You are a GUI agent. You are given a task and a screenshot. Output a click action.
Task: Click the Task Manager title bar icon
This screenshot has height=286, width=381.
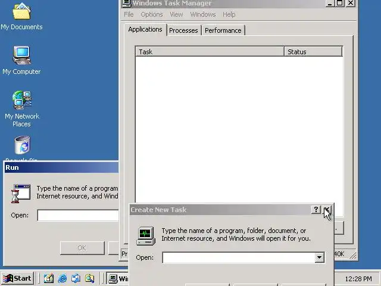[126, 3]
